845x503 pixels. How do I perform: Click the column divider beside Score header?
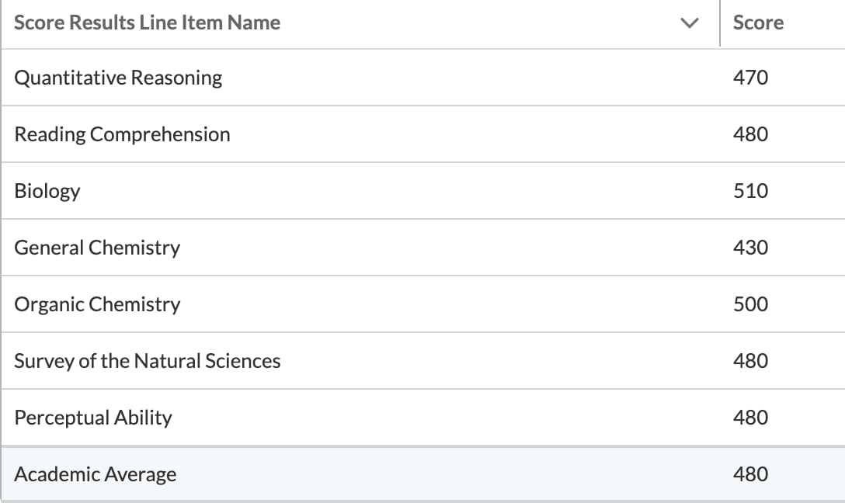click(720, 23)
